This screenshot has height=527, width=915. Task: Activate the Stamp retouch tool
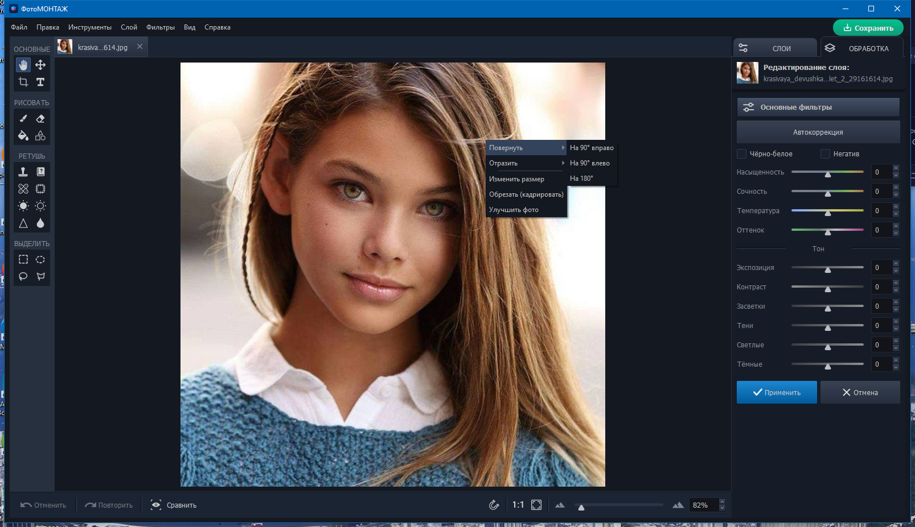pyautogui.click(x=23, y=172)
